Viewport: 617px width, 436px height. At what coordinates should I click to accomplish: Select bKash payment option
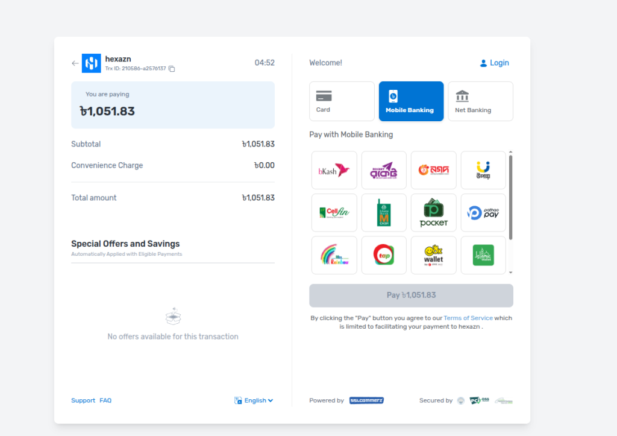334,170
